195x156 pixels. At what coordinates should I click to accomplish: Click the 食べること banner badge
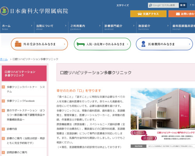[x=139, y=133]
